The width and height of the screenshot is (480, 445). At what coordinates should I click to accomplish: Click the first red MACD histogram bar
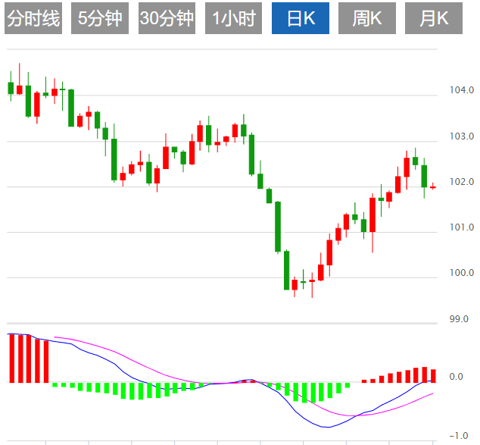[x=12, y=359]
